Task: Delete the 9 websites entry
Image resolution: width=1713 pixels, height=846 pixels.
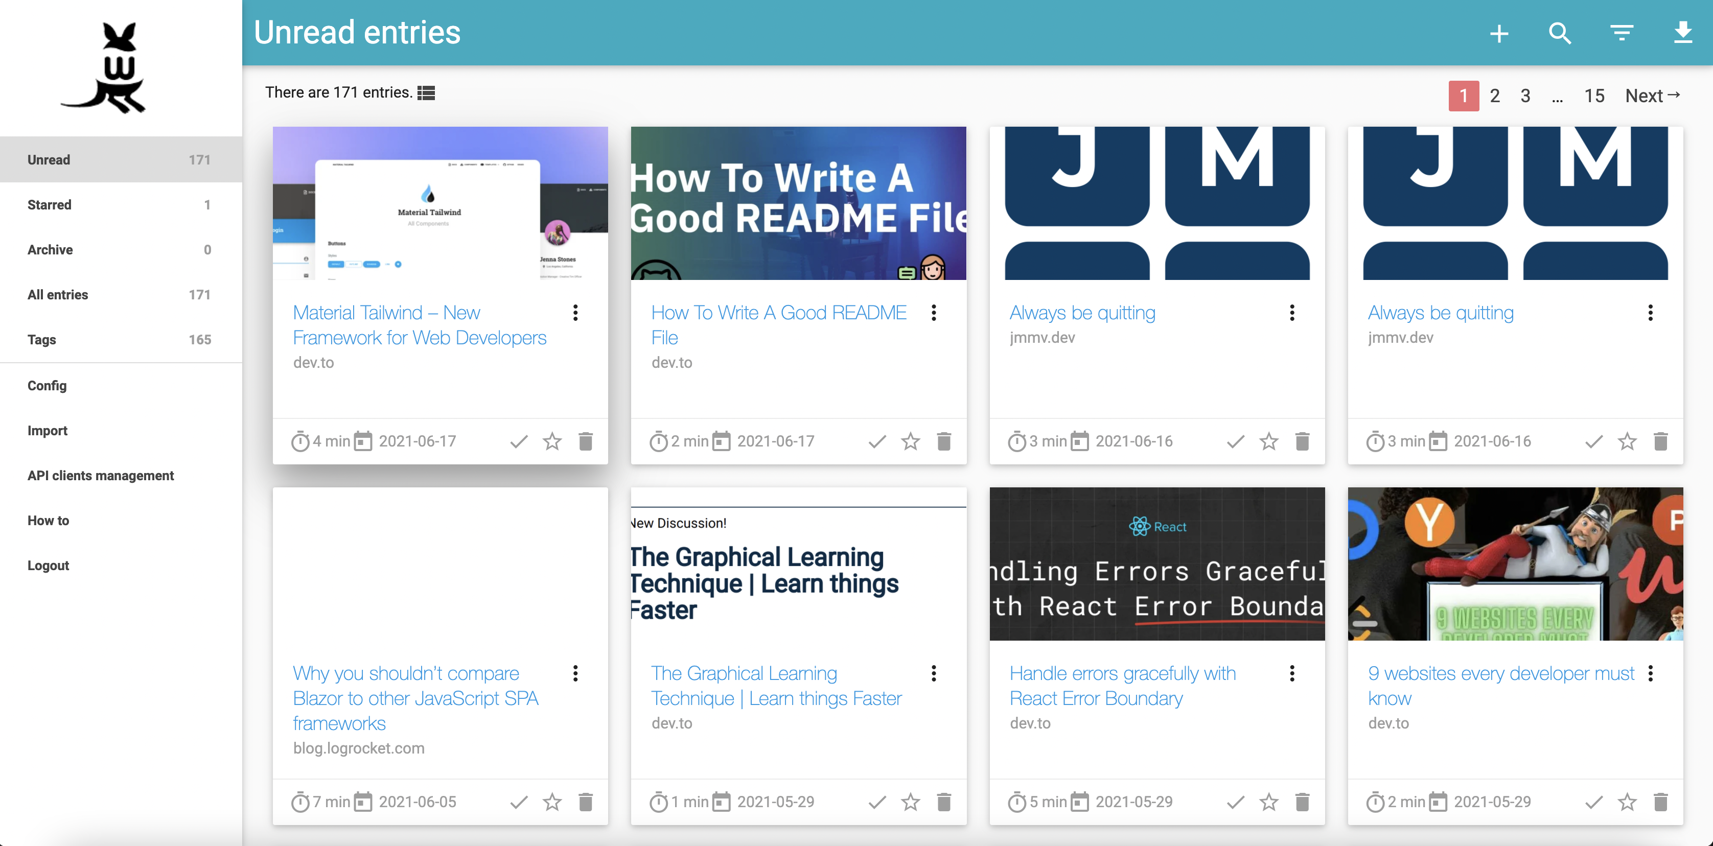Action: 1660,802
